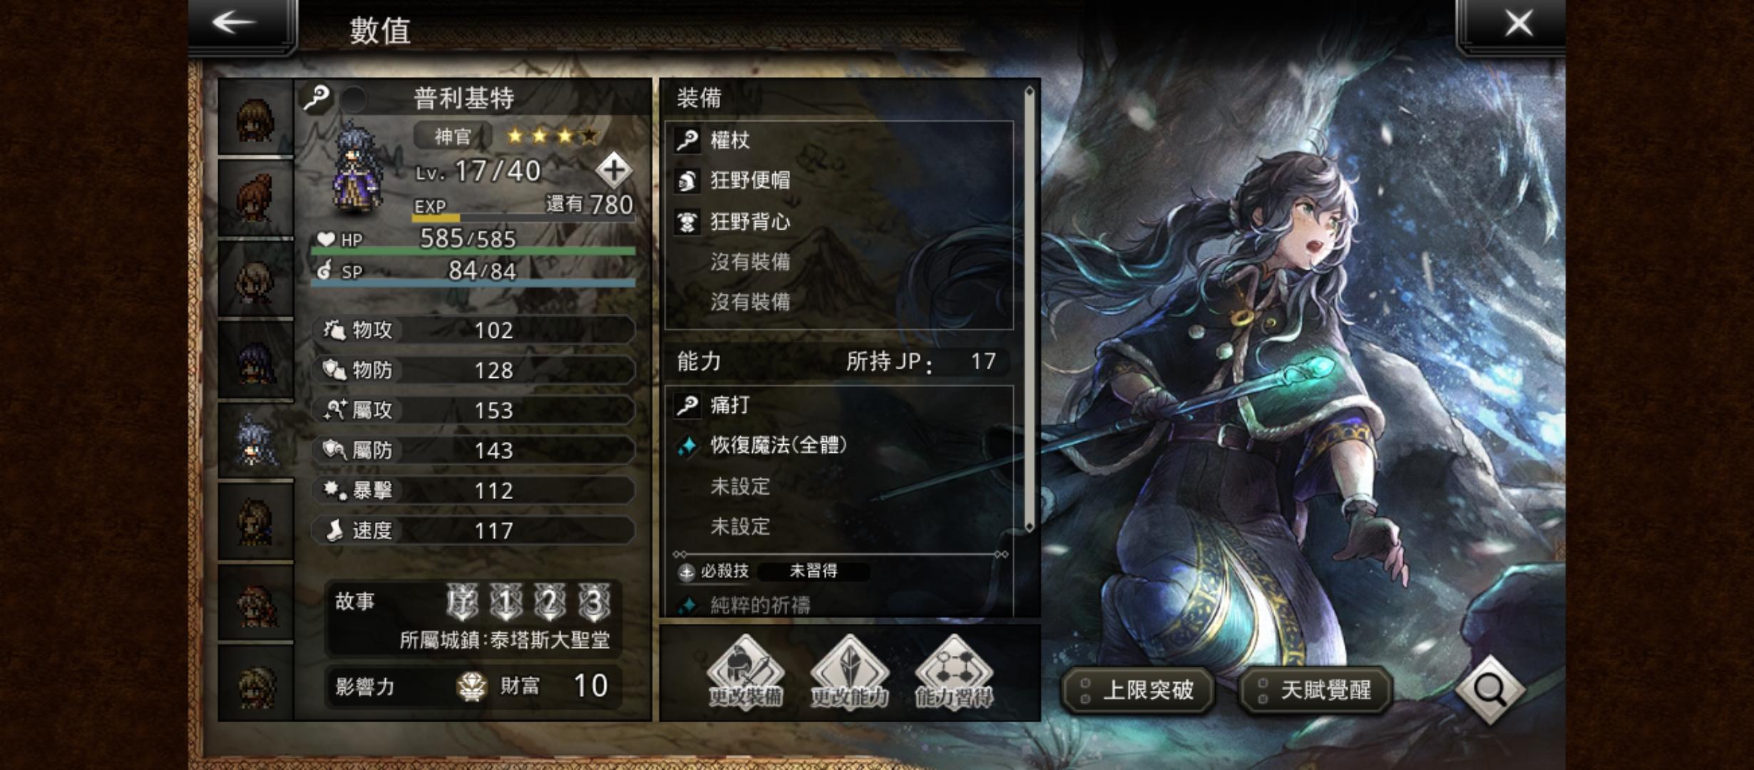Tap the plus icon beside level 17/40
The width and height of the screenshot is (1754, 770).
(614, 170)
